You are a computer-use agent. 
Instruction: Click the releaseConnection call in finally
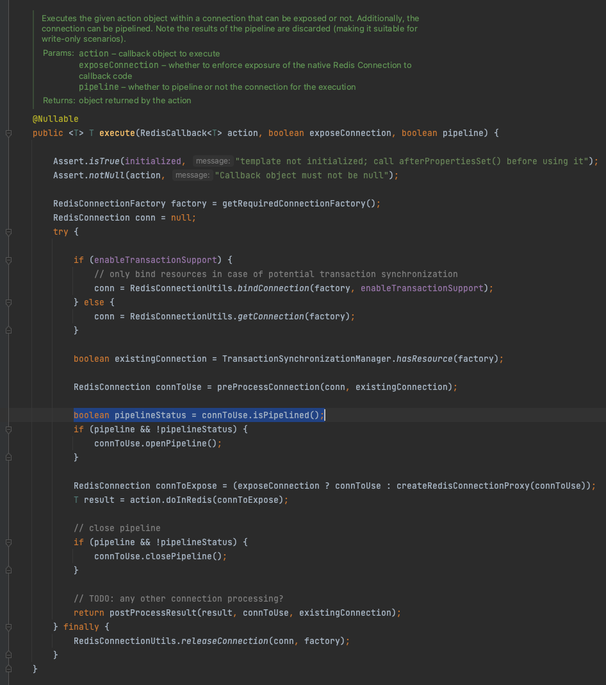point(225,641)
